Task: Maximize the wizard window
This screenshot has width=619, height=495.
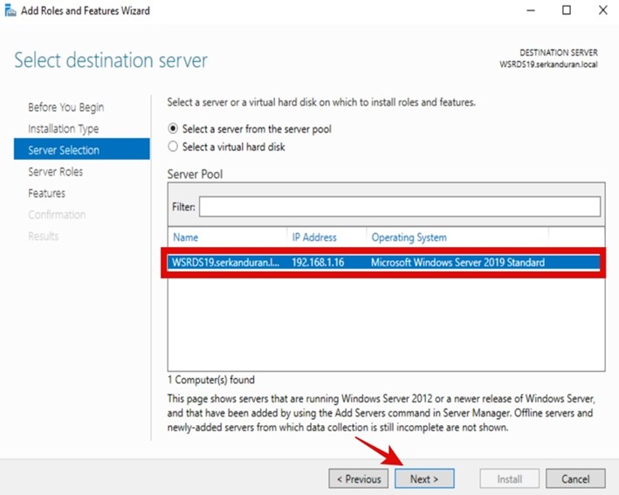Action: (567, 10)
